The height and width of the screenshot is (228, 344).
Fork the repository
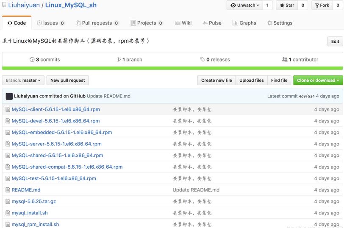(322, 5)
